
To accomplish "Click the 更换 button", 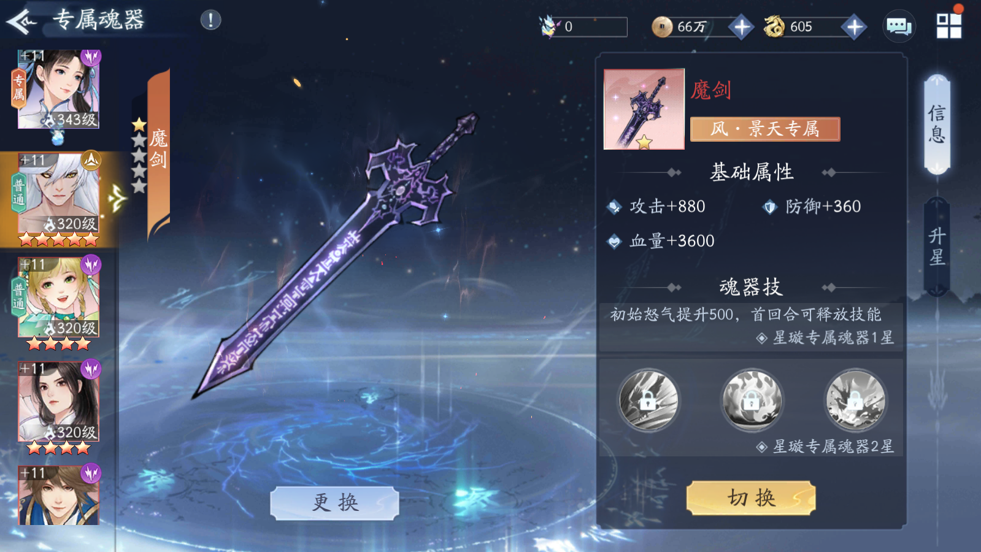I will 335,503.
